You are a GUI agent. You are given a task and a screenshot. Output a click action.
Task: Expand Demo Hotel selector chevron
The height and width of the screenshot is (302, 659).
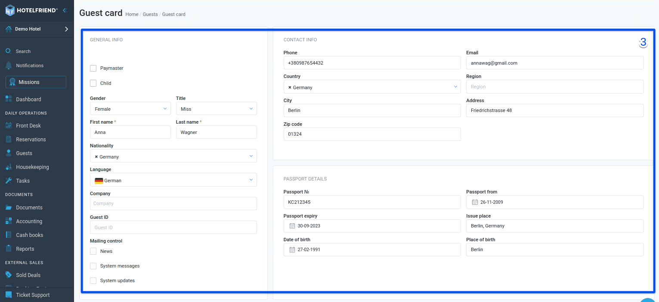tap(66, 29)
